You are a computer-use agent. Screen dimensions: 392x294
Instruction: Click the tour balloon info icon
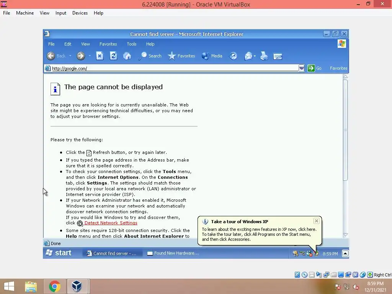tap(205, 222)
